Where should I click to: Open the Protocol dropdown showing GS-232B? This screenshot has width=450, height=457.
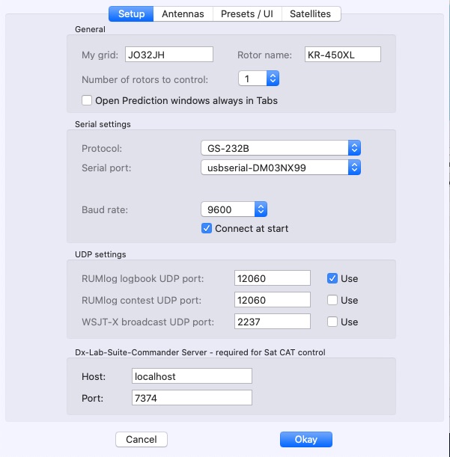coord(281,148)
